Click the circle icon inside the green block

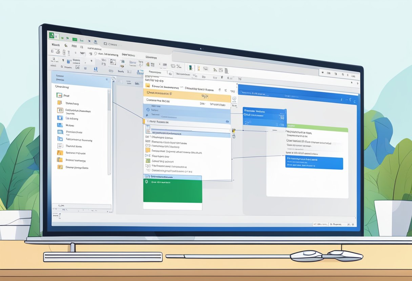click(x=147, y=182)
